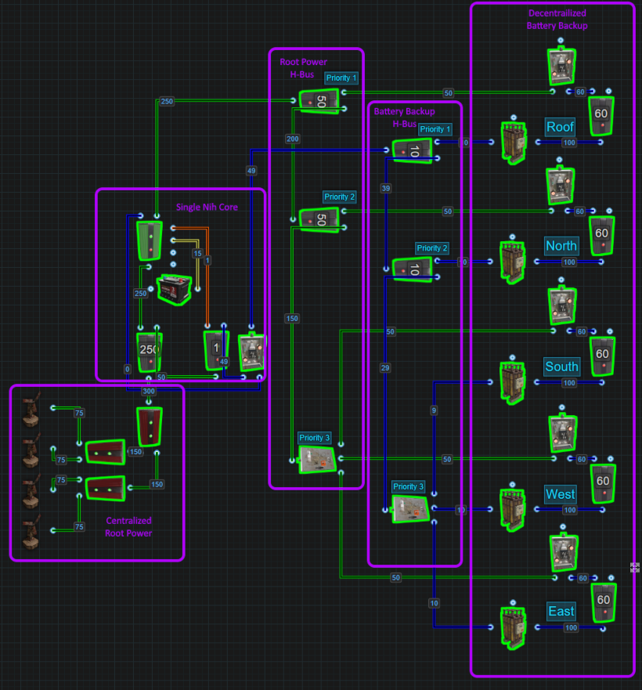Click the Single Nih Core group title
The image size is (642, 690).
[x=207, y=208]
